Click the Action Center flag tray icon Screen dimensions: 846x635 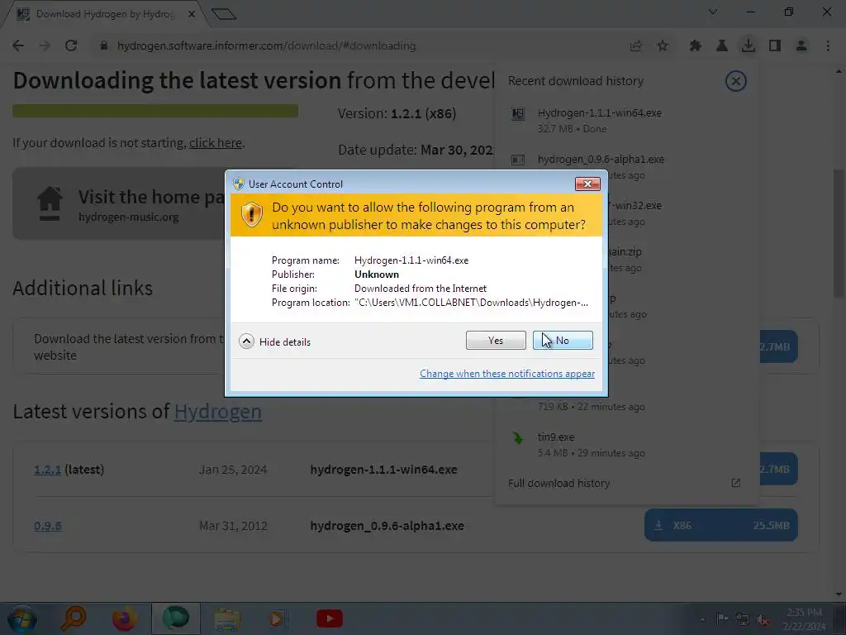pos(722,618)
